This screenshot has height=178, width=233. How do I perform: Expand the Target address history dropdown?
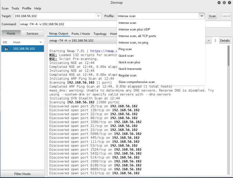(98, 16)
